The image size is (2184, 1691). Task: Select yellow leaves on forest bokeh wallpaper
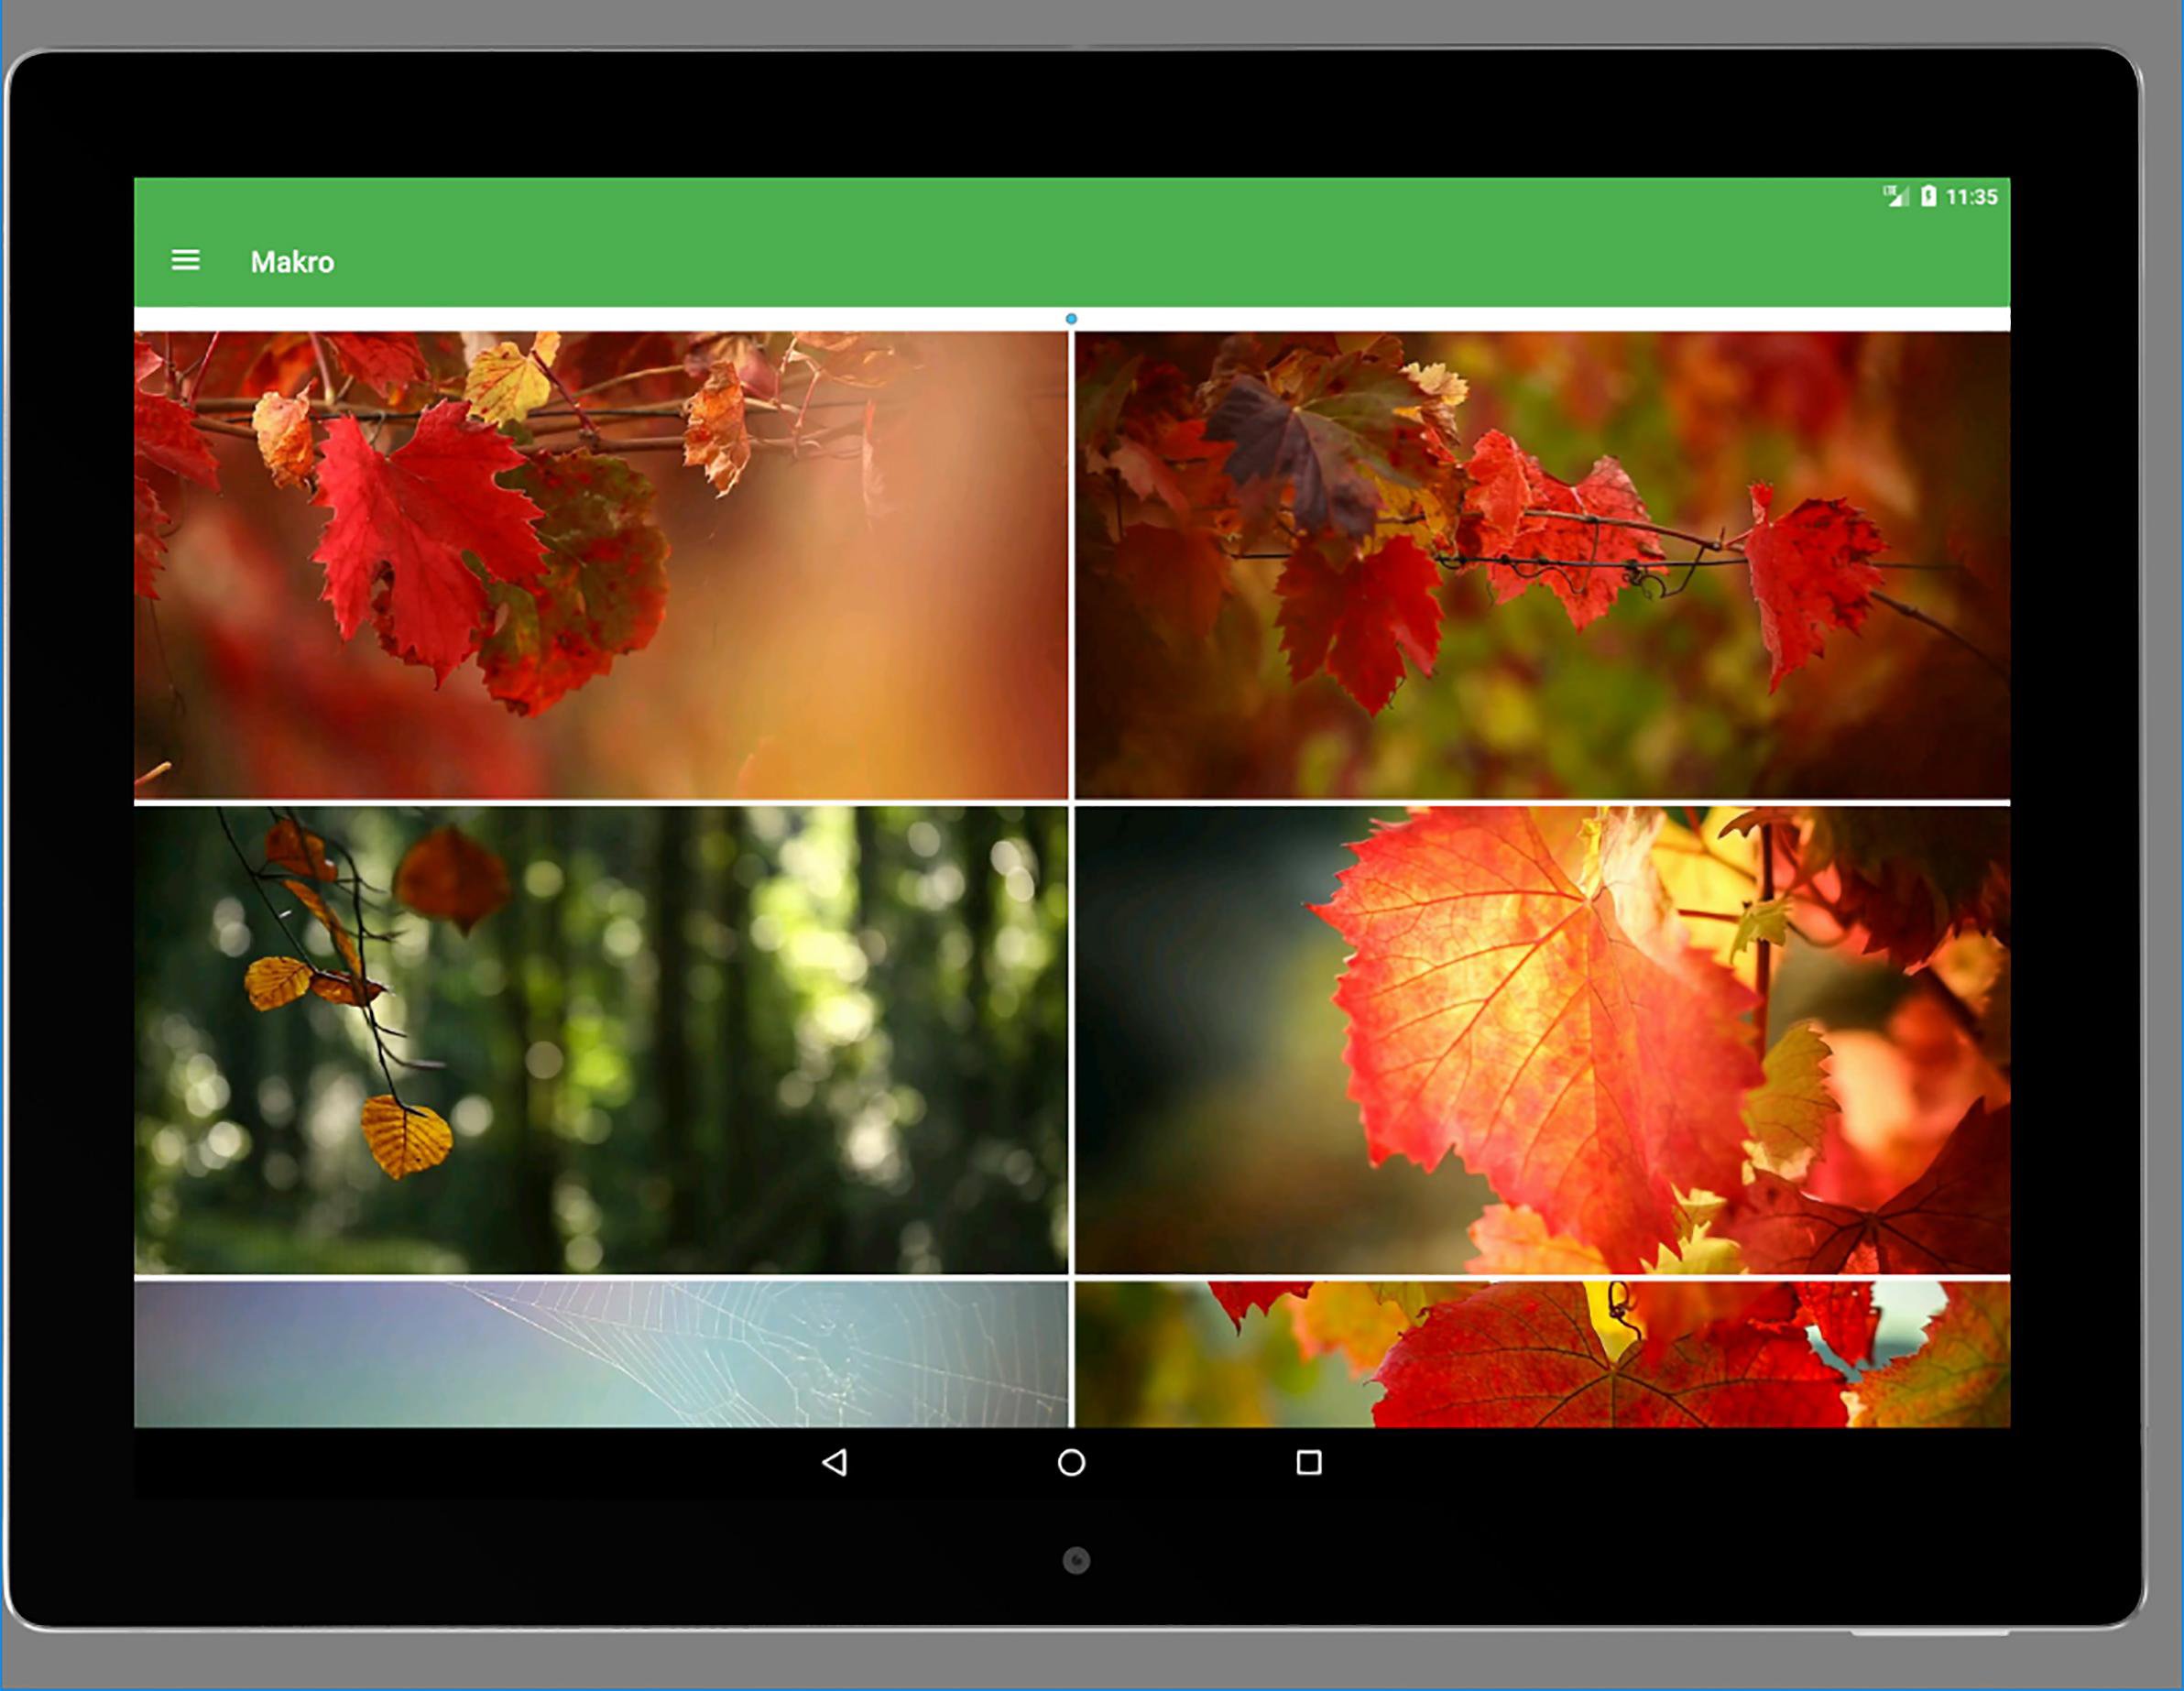click(600, 1040)
